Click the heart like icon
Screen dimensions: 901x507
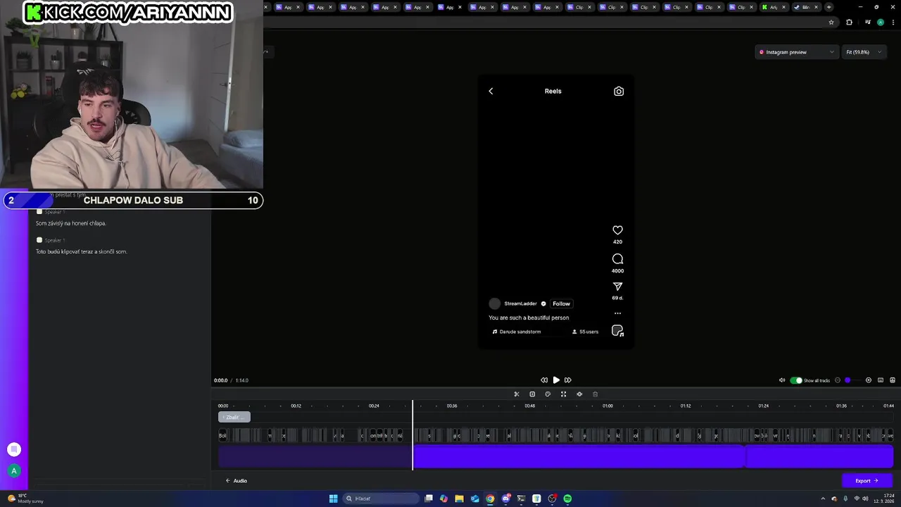(617, 230)
